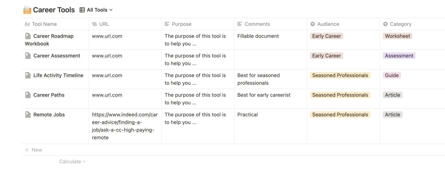
Task: Click the Purpose column header
Action: (182, 24)
